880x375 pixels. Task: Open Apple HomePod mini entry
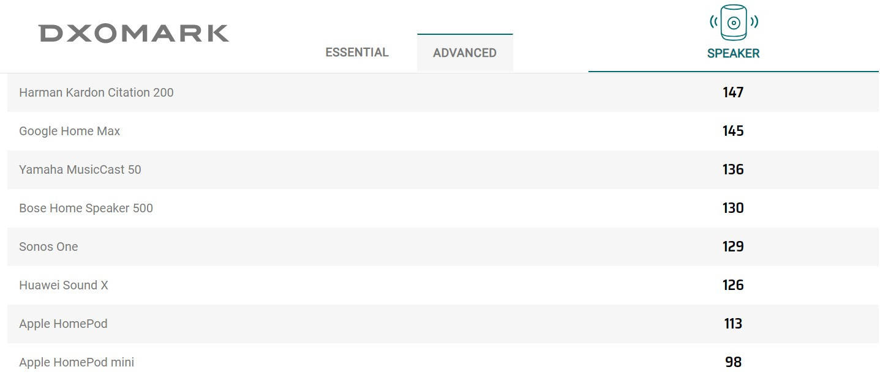coord(77,362)
